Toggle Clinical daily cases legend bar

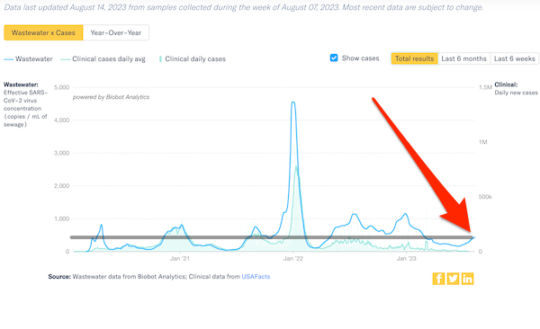(x=193, y=59)
